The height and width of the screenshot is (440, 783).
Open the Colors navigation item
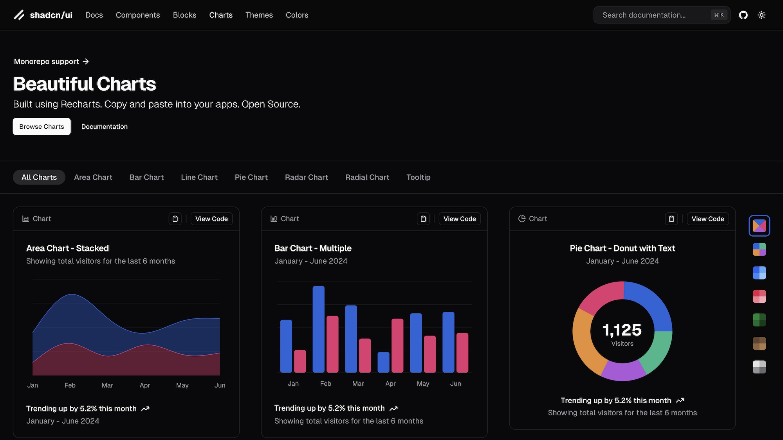click(297, 15)
